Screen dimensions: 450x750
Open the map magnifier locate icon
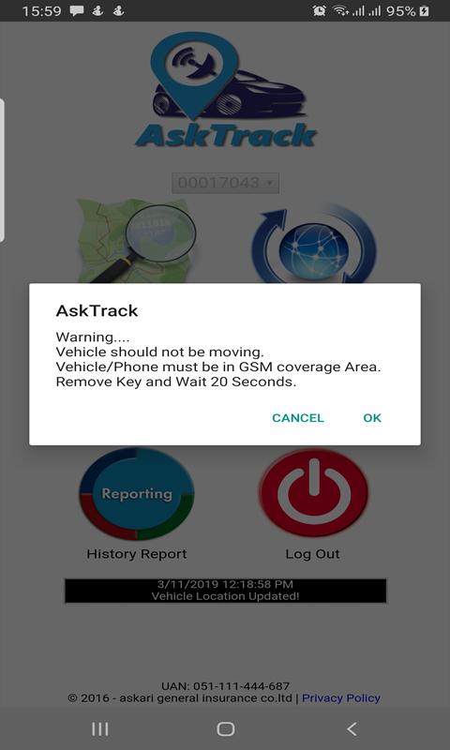click(137, 241)
